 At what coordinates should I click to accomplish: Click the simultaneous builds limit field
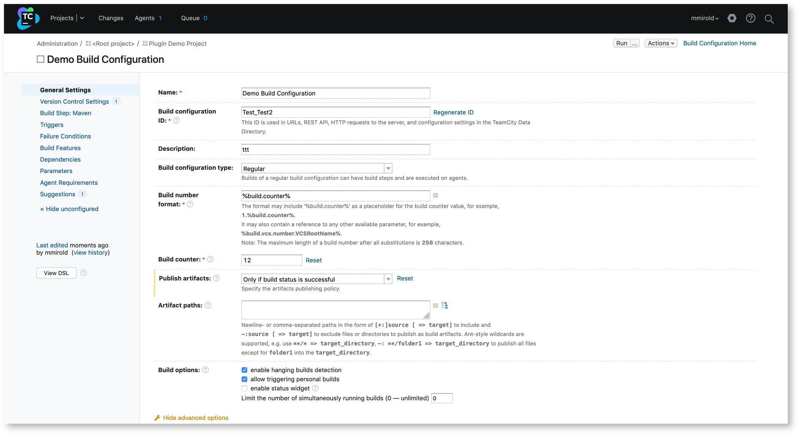pos(442,398)
